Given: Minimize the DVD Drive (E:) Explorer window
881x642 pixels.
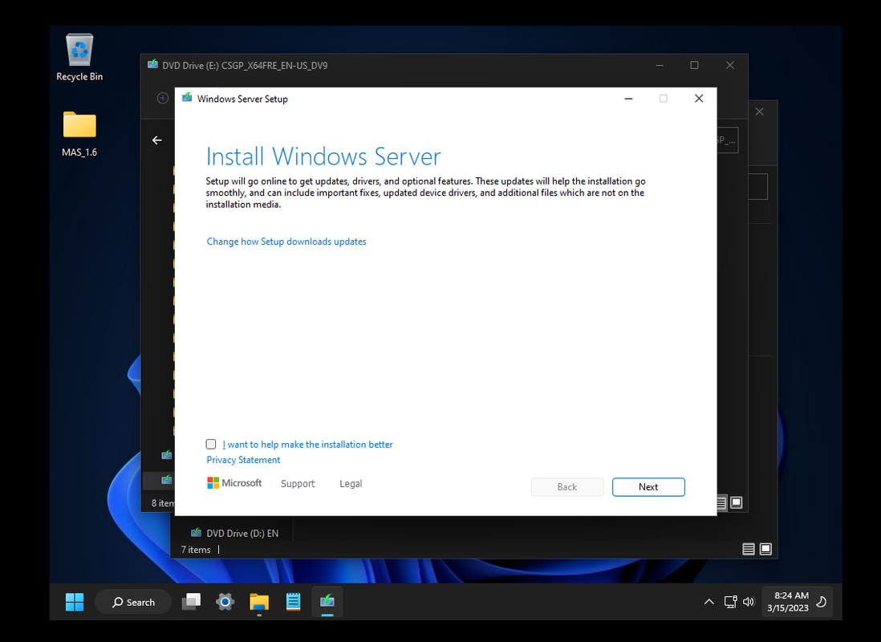Looking at the screenshot, I should point(660,65).
